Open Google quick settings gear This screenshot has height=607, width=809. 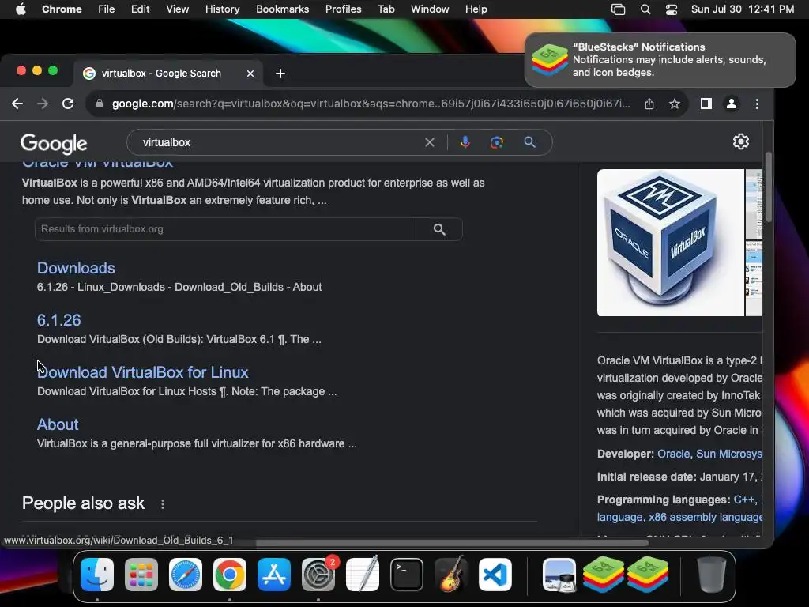point(741,142)
